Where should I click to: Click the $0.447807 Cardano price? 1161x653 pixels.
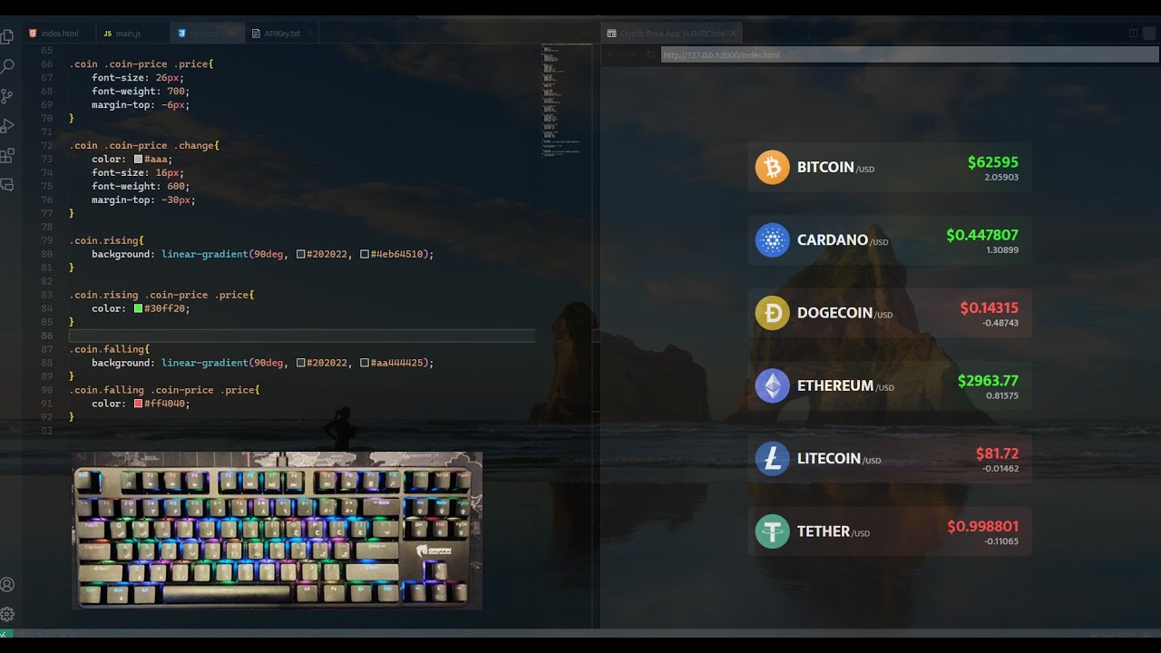click(982, 235)
